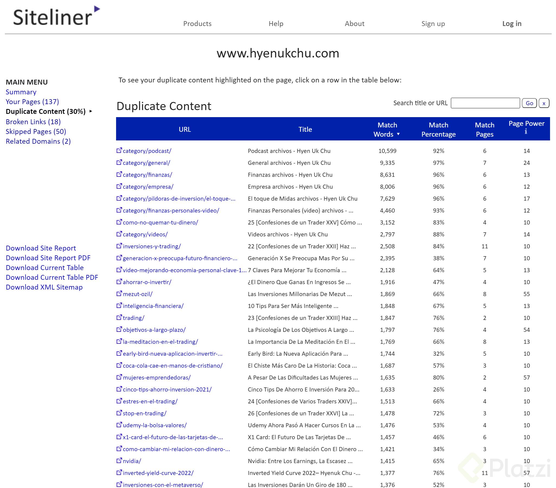Viewport: 556px width, 488px height.
Task: Open Your Pages (137)
Action: pyautogui.click(x=32, y=102)
